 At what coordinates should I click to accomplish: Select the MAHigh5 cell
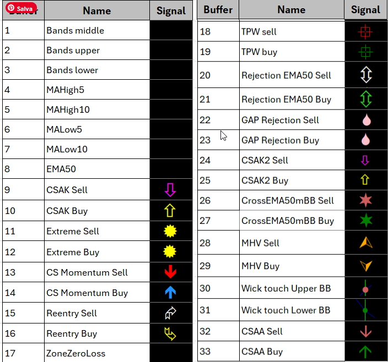(x=97, y=90)
